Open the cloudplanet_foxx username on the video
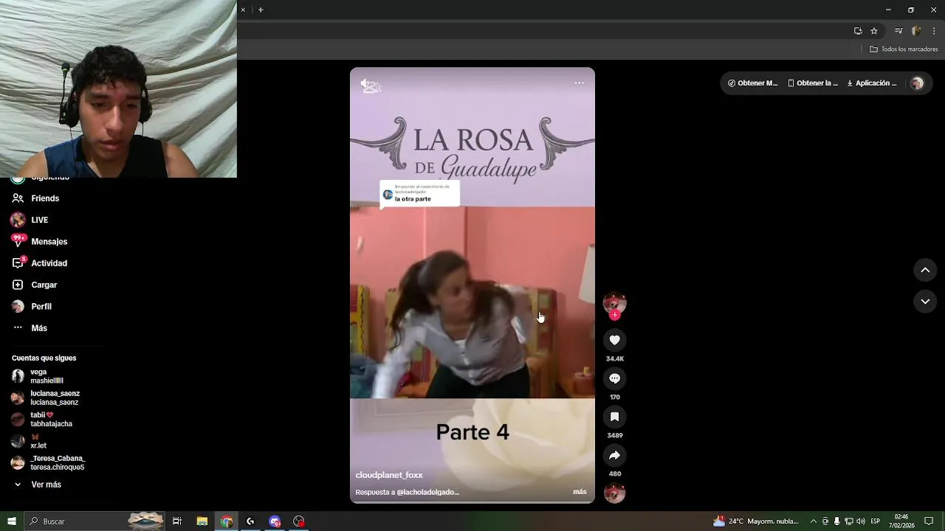The width and height of the screenshot is (945, 531). [389, 475]
